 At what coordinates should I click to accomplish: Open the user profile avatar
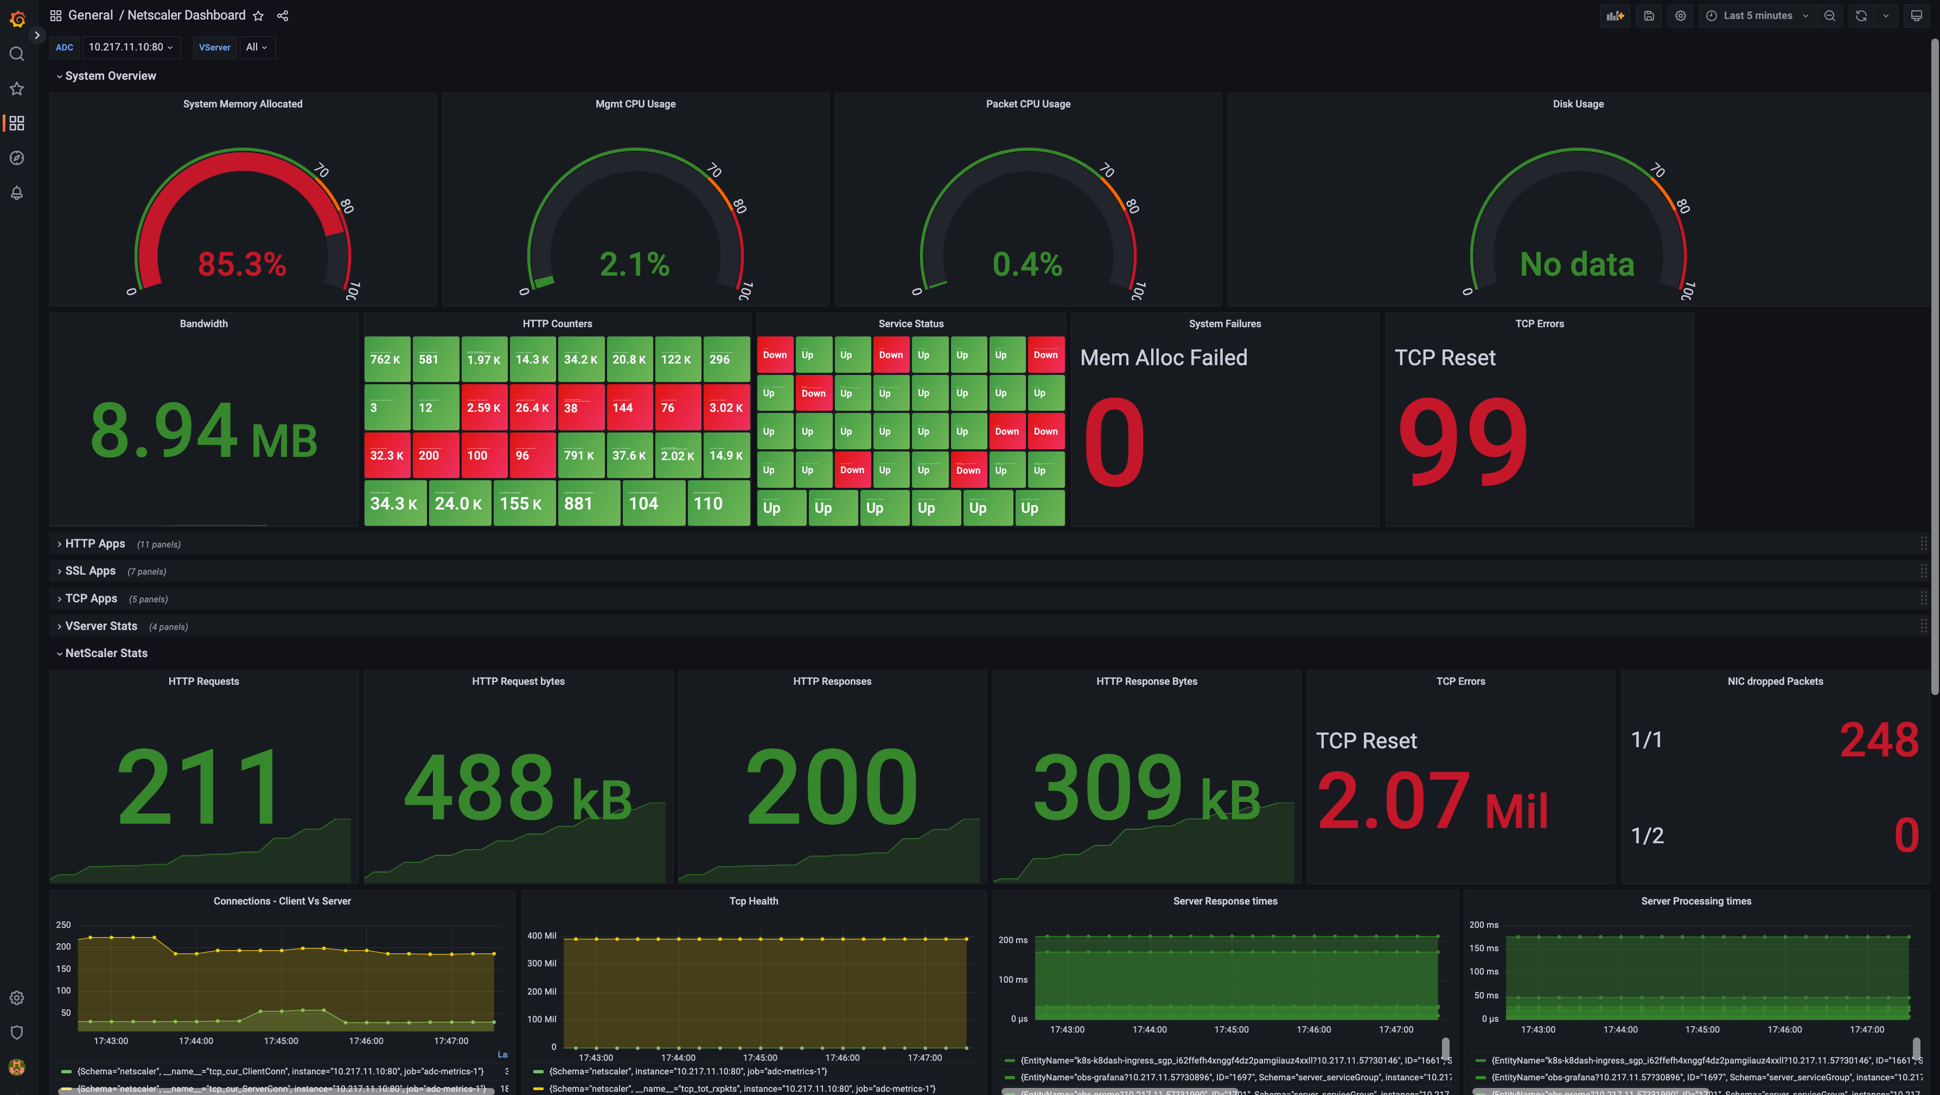tap(17, 1067)
